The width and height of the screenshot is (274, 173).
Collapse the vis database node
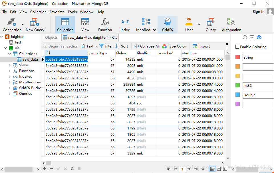pyautogui.click(x=6, y=48)
